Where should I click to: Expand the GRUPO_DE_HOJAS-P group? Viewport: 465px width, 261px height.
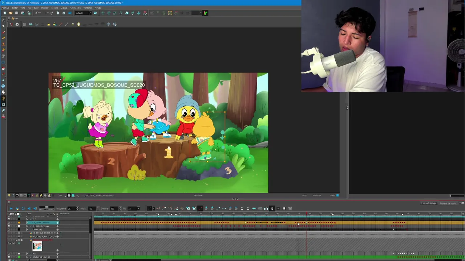(x=27, y=257)
